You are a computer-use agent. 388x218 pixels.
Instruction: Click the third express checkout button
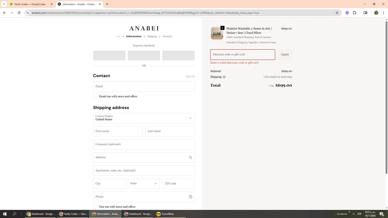click(178, 56)
